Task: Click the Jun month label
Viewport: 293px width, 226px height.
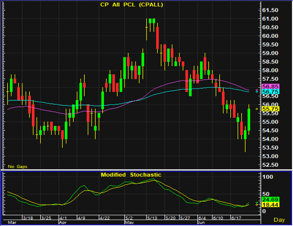Action: (201, 222)
